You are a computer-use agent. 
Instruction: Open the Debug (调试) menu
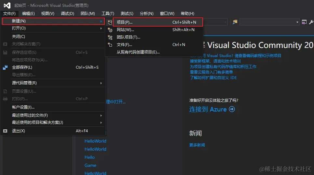[67, 14]
